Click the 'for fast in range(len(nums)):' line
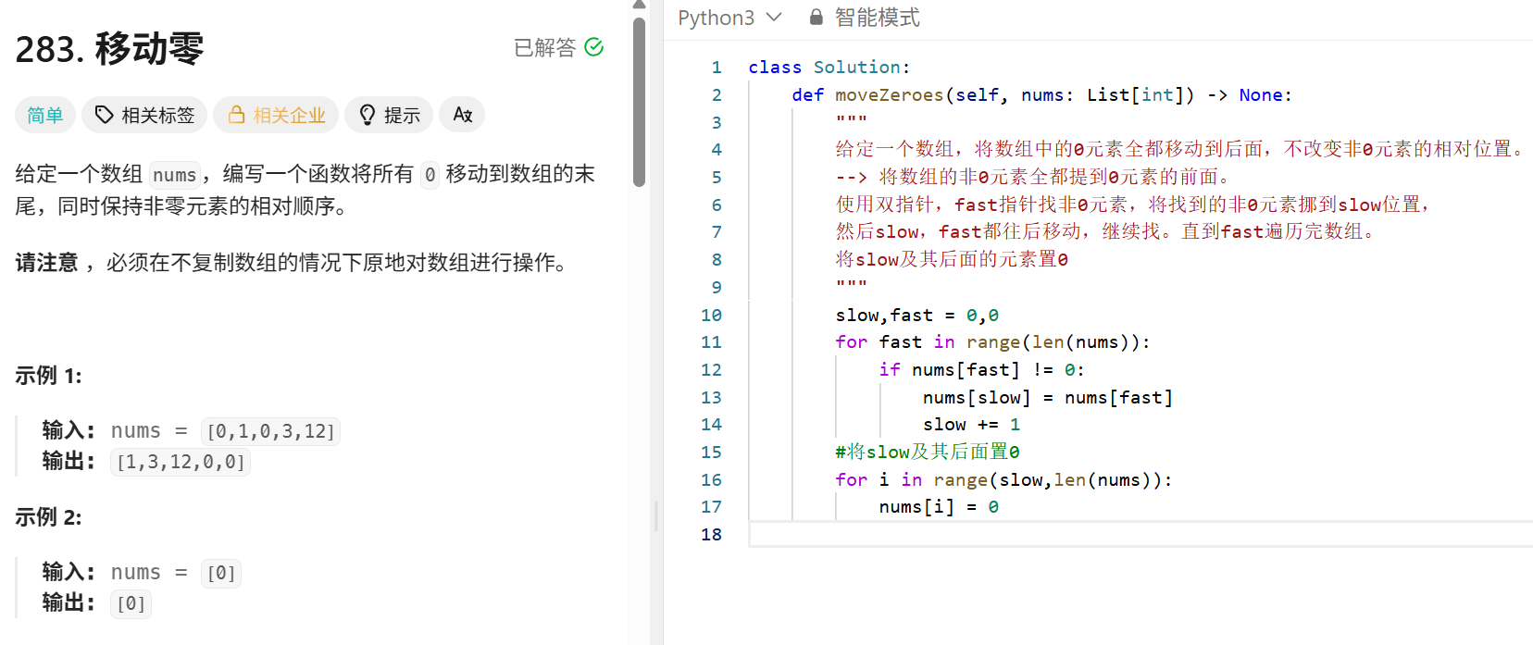The width and height of the screenshot is (1533, 645). point(993,342)
